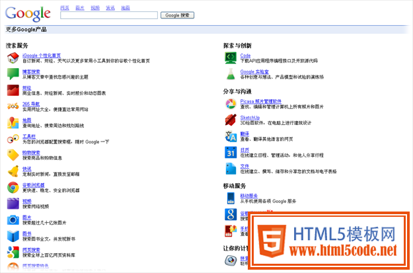
Task: Open the 谷歌浏览器 link
Action: [34, 185]
